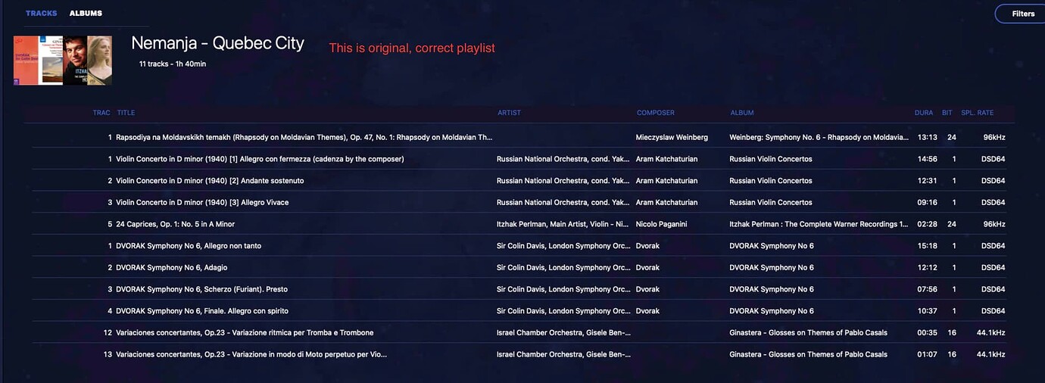Select Scherzo (Furiant) Presto track
The width and height of the screenshot is (1045, 383).
click(x=519, y=289)
